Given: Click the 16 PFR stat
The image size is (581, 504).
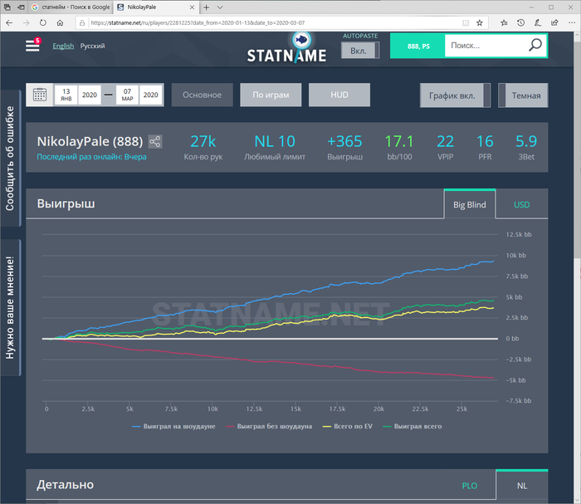Looking at the screenshot, I should pos(485,147).
